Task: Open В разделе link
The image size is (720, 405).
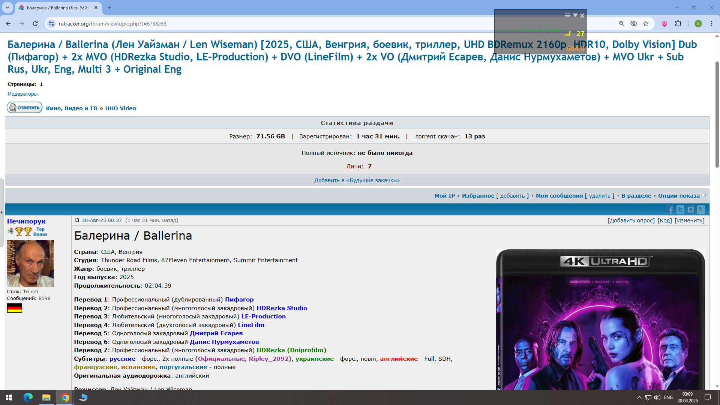Action: [x=636, y=196]
